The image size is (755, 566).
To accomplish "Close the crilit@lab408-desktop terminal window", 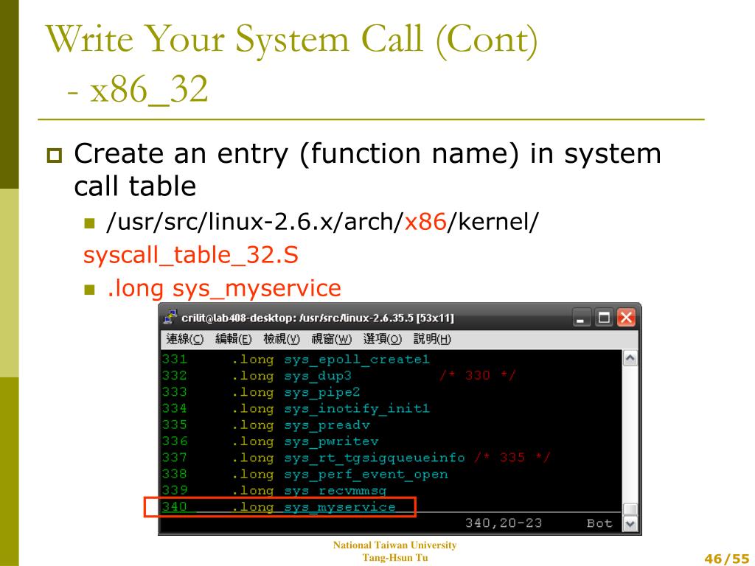I will (626, 318).
